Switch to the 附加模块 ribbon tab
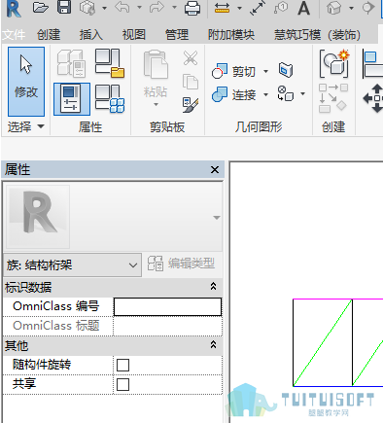The height and width of the screenshot is (423, 383). pos(231,35)
